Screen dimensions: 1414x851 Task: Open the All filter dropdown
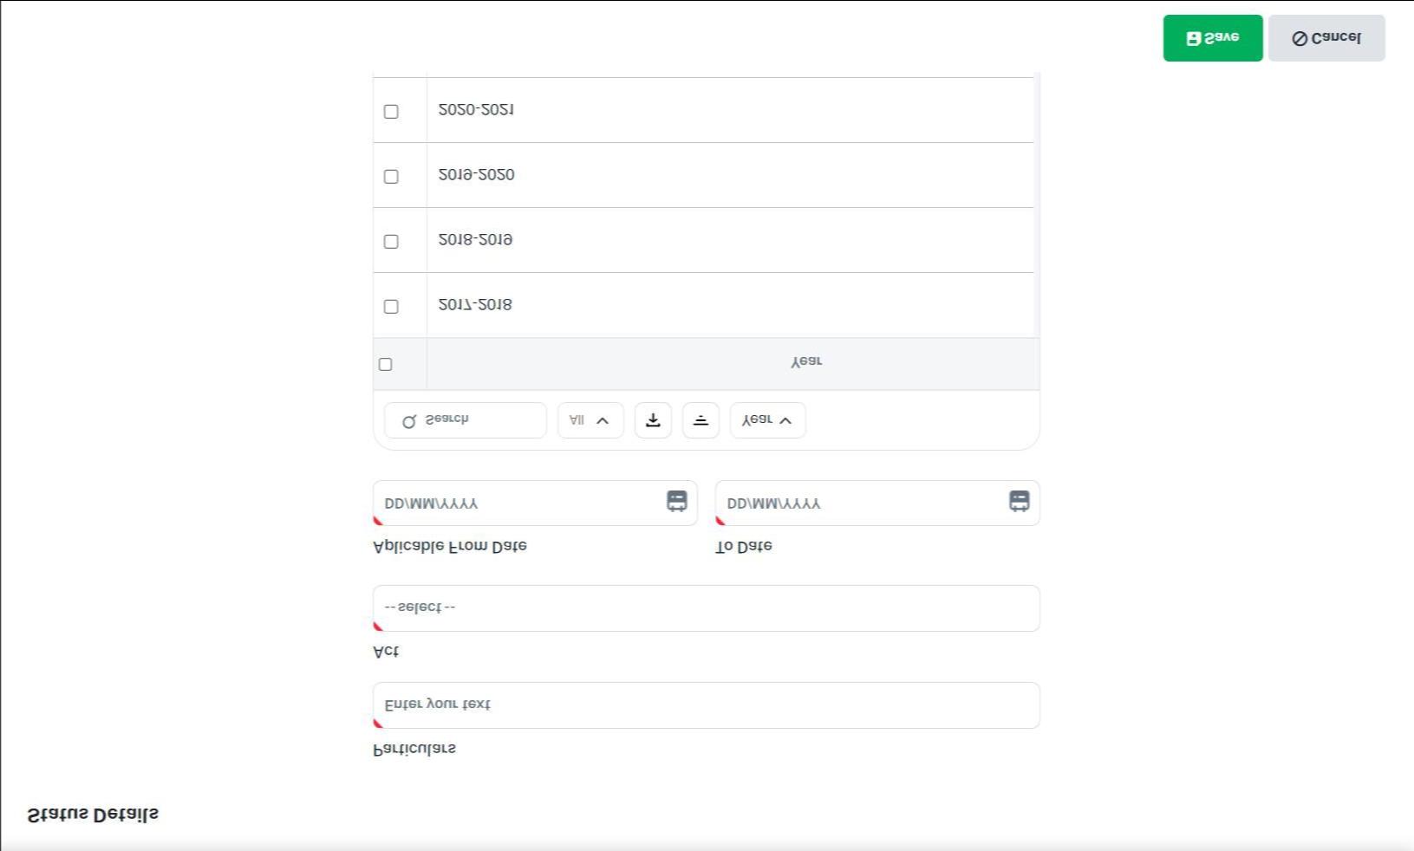tap(590, 420)
